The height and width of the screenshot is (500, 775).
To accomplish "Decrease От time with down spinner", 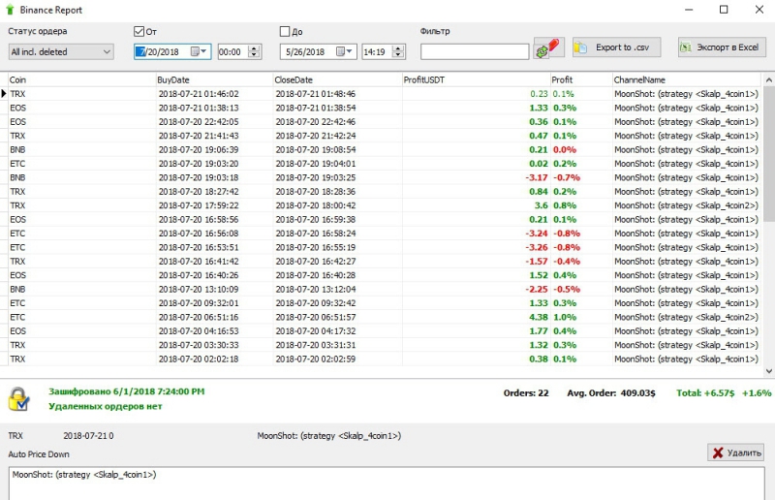I will tap(254, 55).
